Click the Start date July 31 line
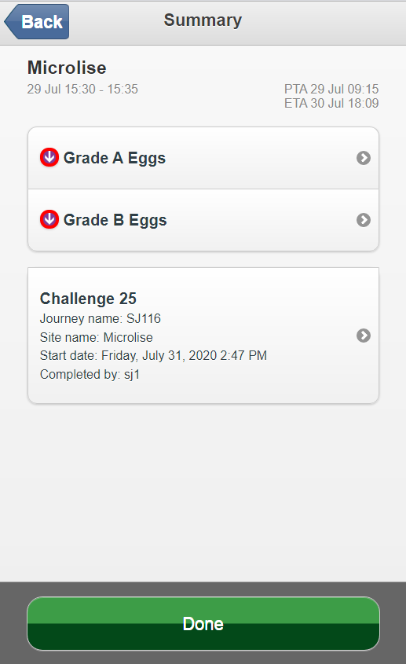Screen dimensions: 406x664 click(x=153, y=355)
